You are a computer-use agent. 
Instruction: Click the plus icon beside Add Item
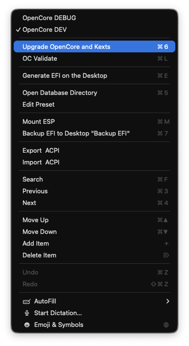tap(167, 244)
